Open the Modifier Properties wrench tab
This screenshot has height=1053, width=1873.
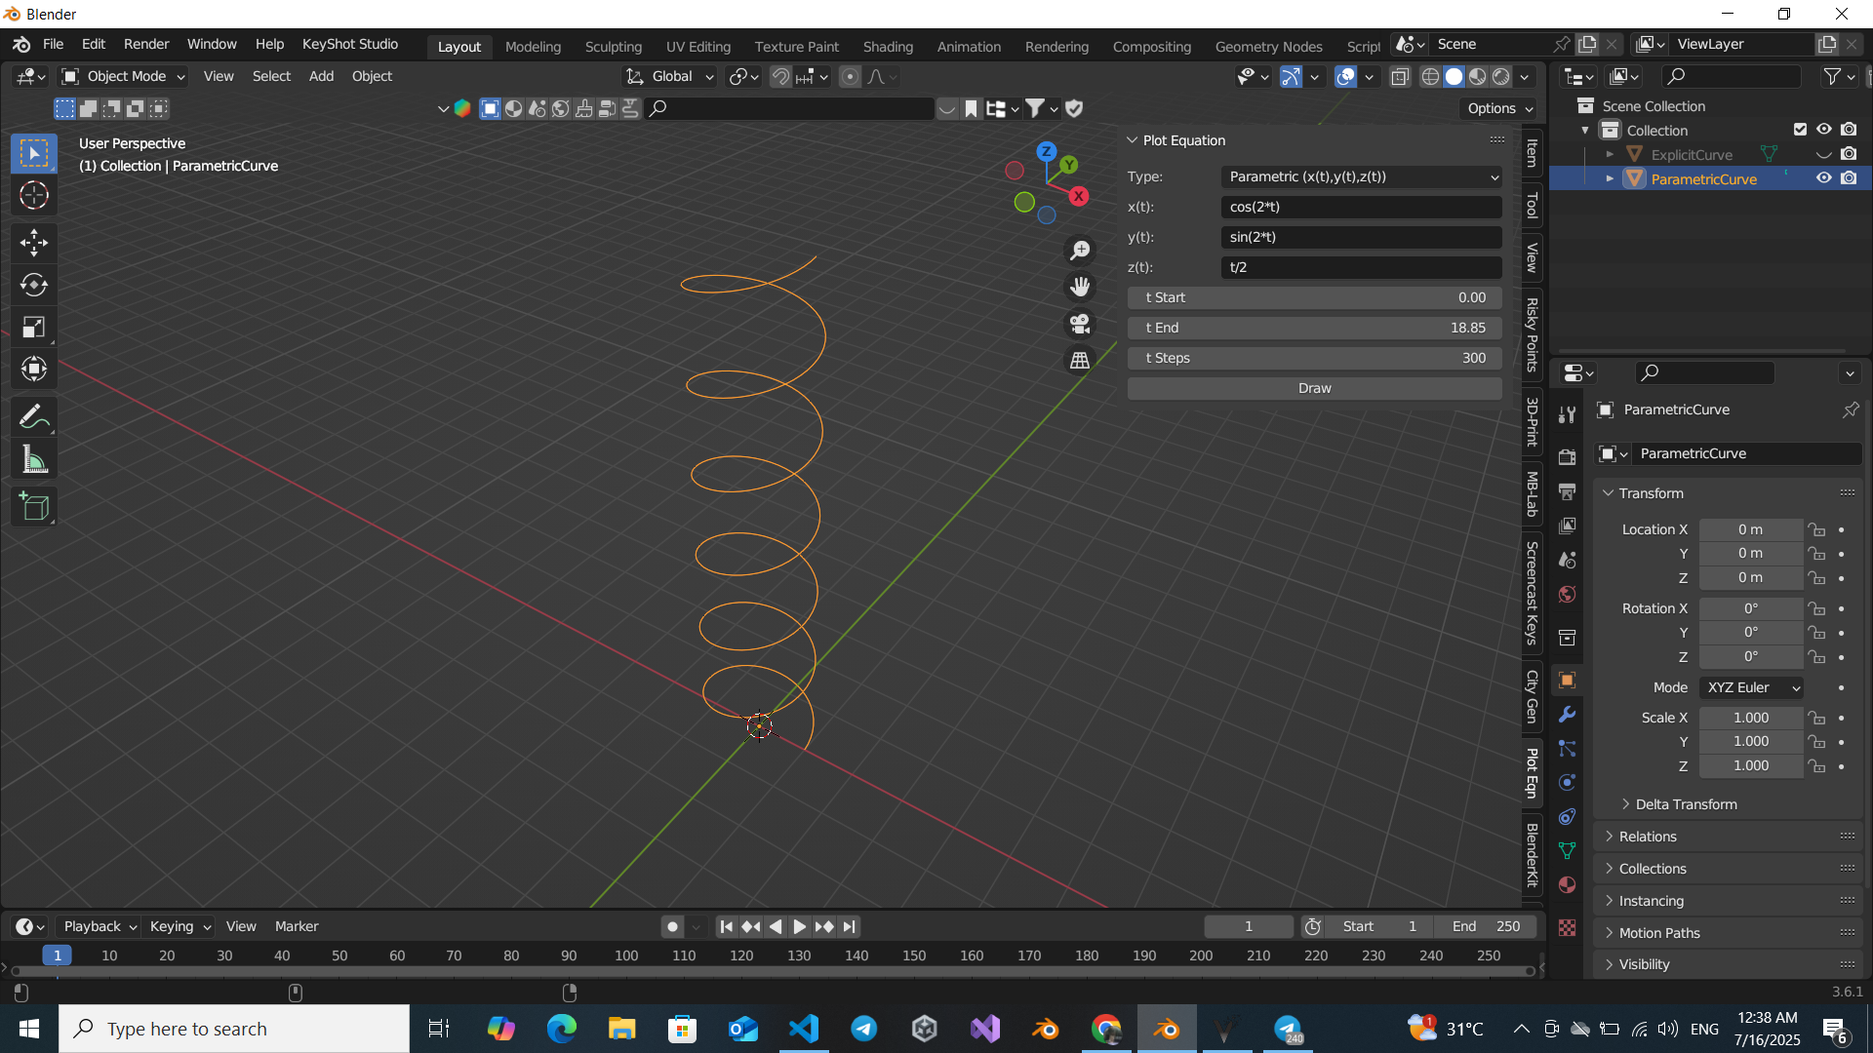pos(1568,715)
